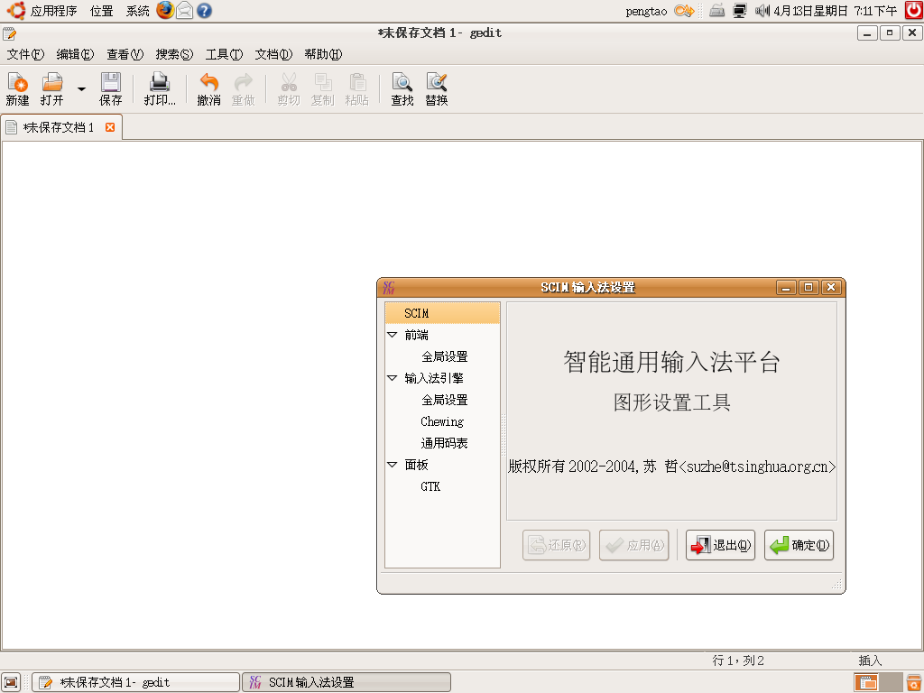
Task: Collapse the 前端 tree section
Action: click(x=392, y=335)
